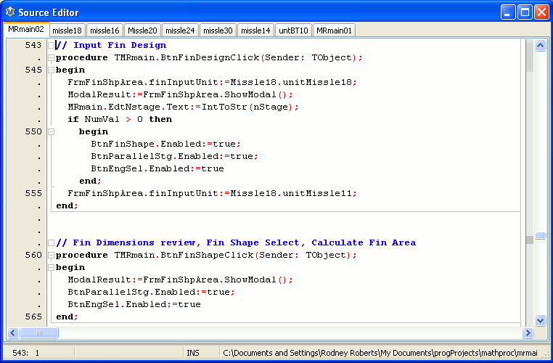Click the Source Editor title bar icon
Image resolution: width=553 pixels, height=363 pixels.
point(10,12)
